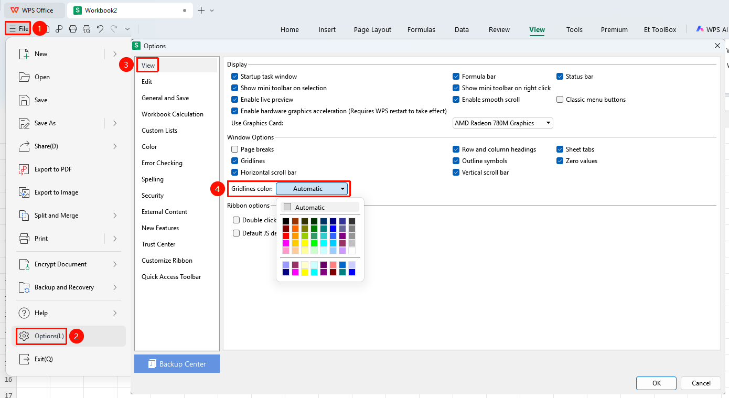Toggle the Gridlines checkbox

234,161
